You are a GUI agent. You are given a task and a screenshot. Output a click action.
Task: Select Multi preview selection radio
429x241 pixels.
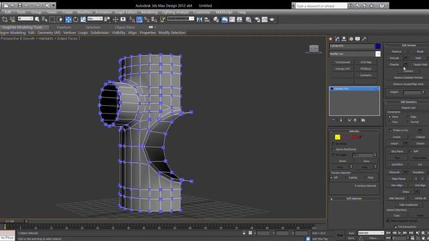[x=365, y=177]
